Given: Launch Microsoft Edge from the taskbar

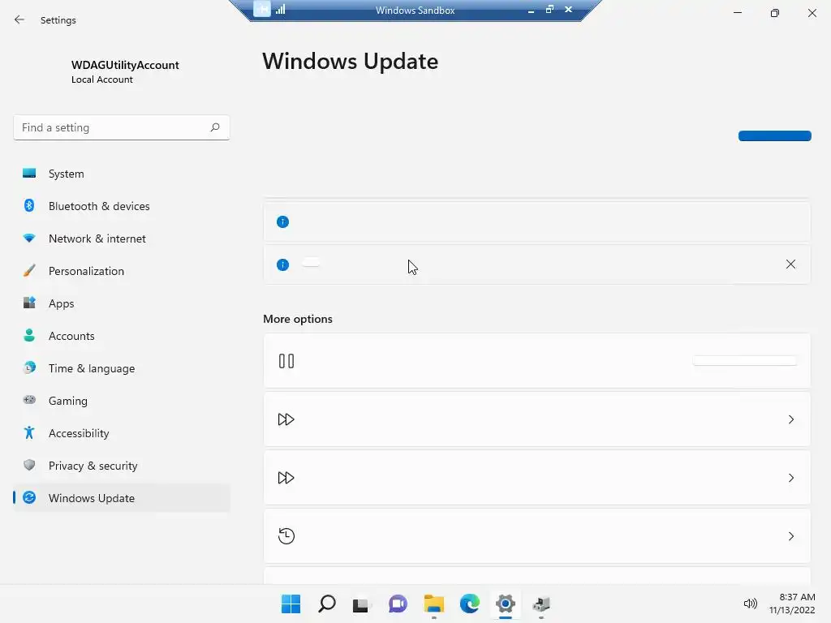Looking at the screenshot, I should click(x=470, y=604).
